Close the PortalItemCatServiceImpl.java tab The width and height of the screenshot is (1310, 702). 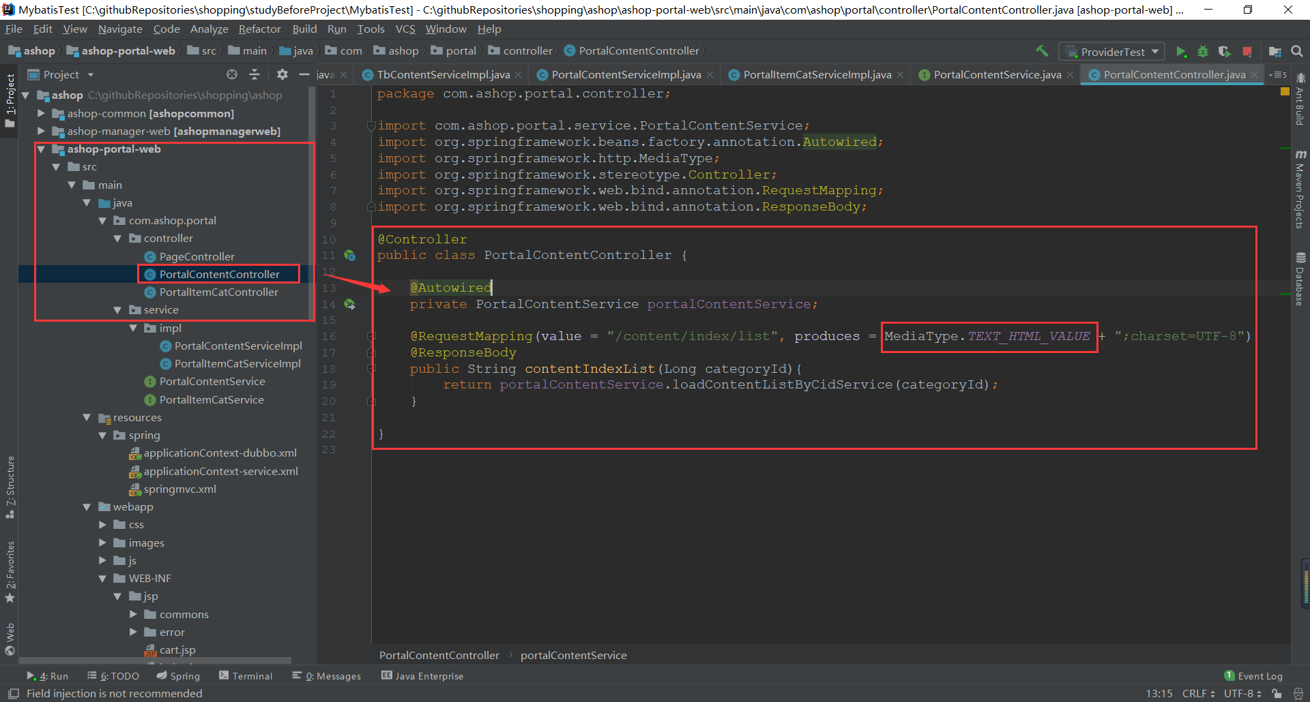pos(900,75)
